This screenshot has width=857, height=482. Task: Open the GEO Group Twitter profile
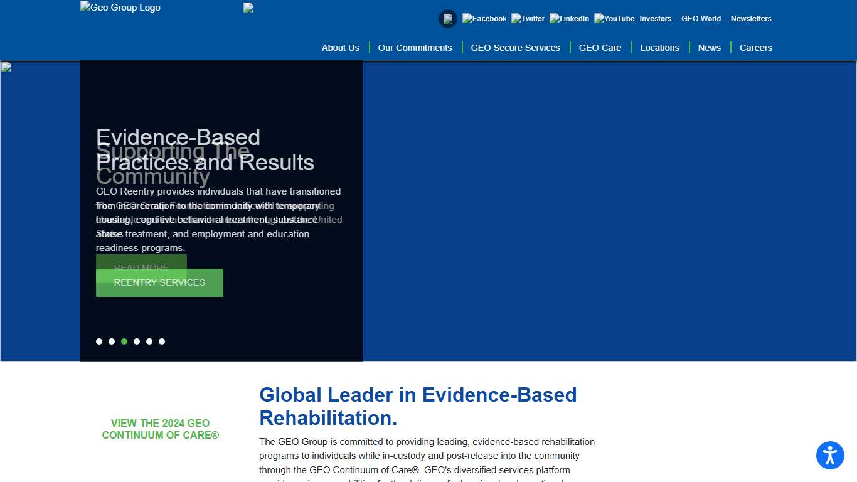(528, 18)
